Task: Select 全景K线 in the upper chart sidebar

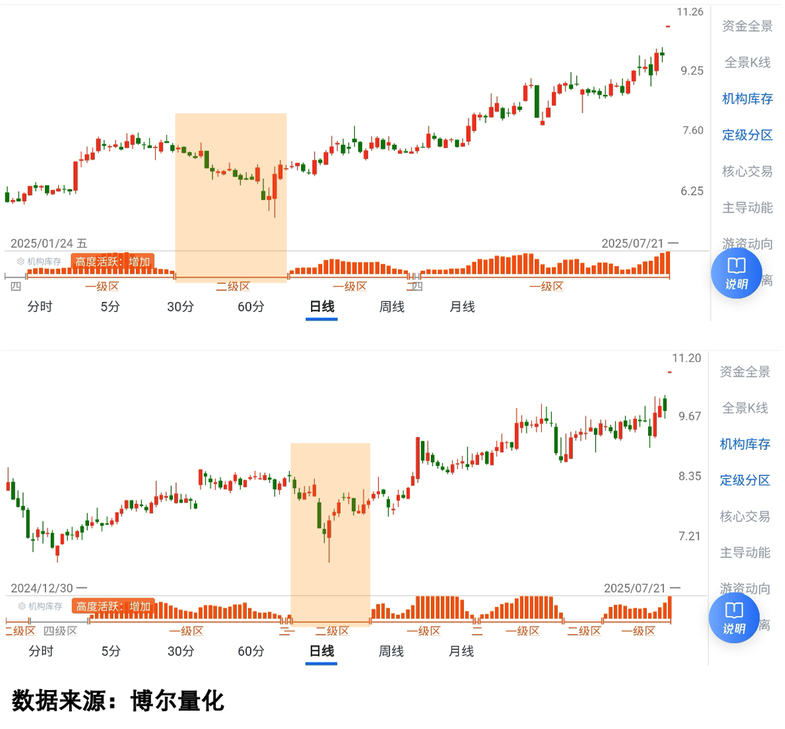Action: (x=747, y=63)
